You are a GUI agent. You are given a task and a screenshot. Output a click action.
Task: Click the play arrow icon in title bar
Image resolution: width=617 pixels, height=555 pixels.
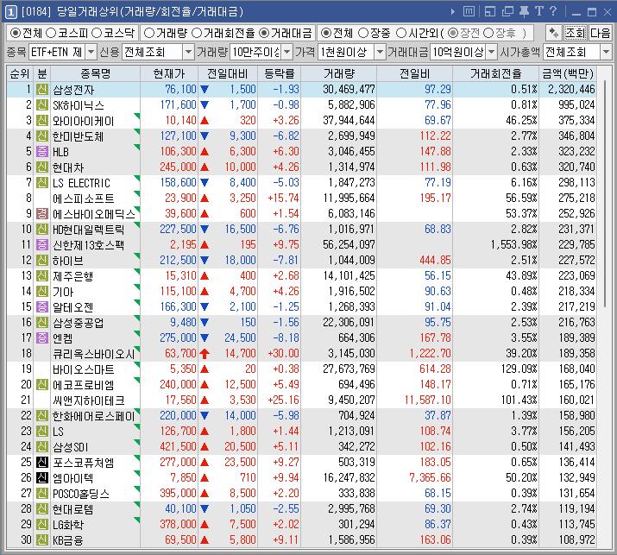452,12
